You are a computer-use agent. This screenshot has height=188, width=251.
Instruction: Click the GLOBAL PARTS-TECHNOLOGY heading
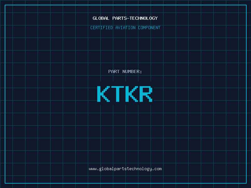click(125, 18)
